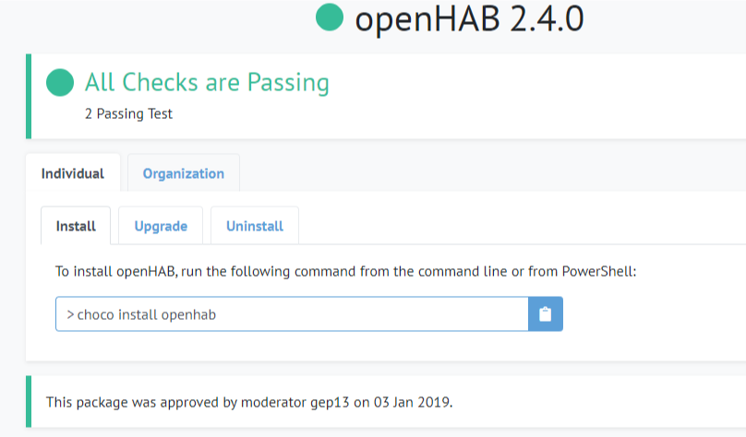Image resolution: width=746 pixels, height=437 pixels.
Task: Copy the choco install command with clipboard icon
Action: coord(545,314)
